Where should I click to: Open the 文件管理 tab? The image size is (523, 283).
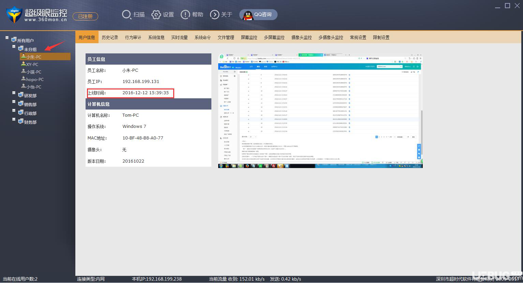point(226,37)
